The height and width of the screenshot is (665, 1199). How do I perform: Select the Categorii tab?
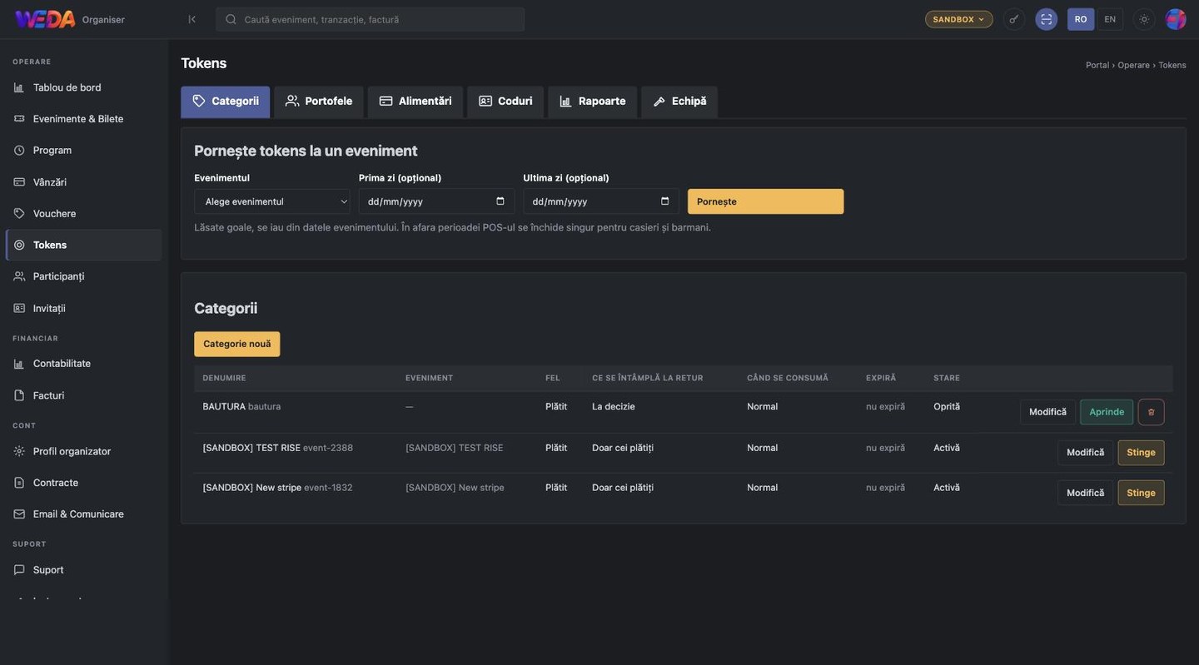(226, 102)
